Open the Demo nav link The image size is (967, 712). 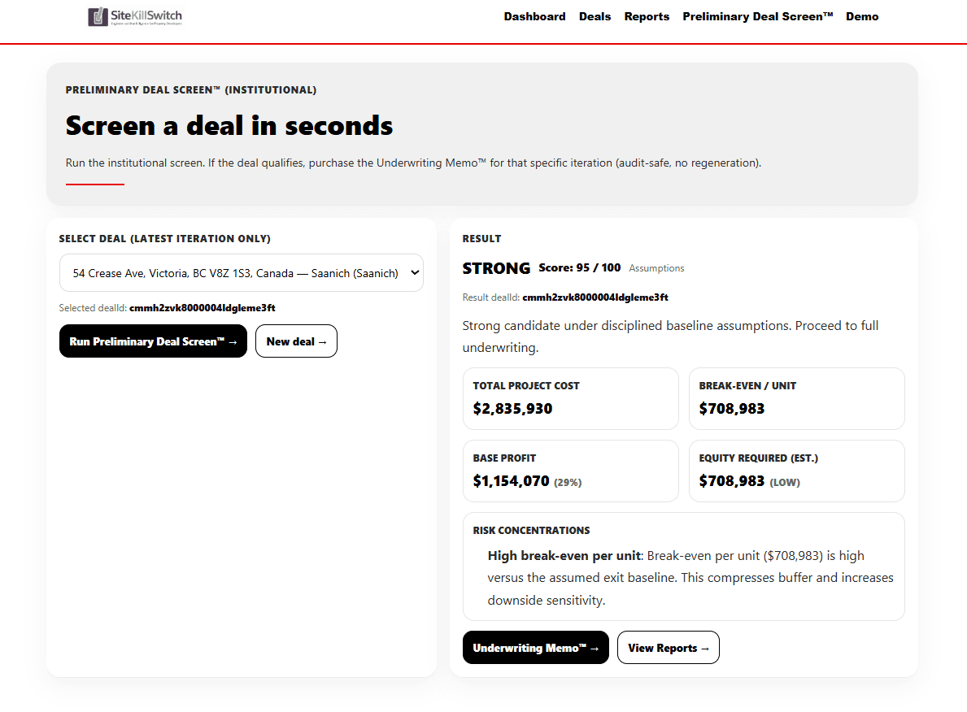point(862,16)
